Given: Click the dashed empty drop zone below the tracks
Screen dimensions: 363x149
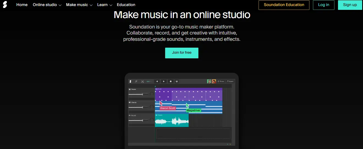Looking at the screenshot, I should point(193,133).
